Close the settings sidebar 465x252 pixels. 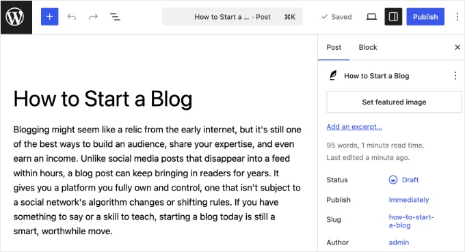point(457,47)
